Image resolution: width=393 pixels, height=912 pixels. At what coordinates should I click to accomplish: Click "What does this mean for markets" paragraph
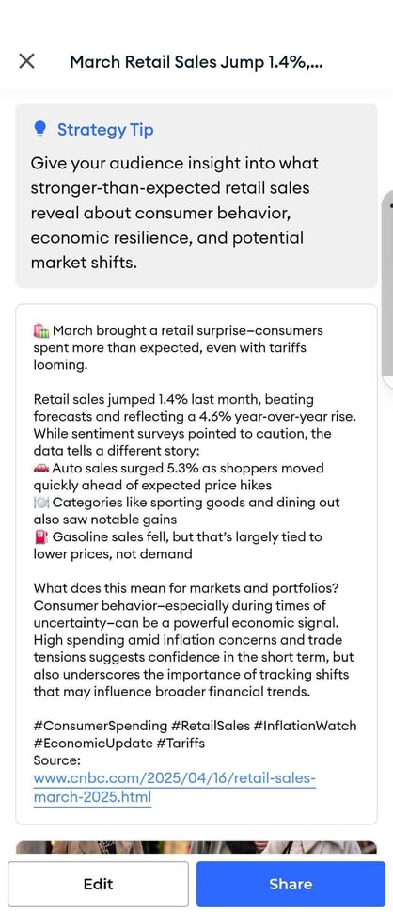click(194, 640)
